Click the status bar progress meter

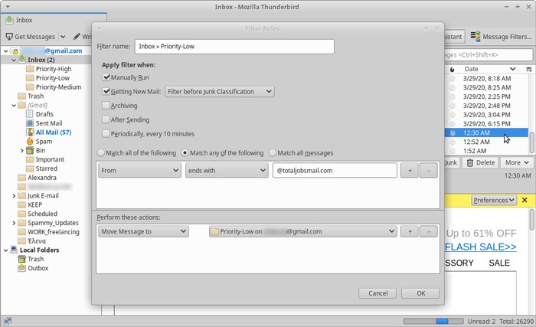tap(433, 321)
